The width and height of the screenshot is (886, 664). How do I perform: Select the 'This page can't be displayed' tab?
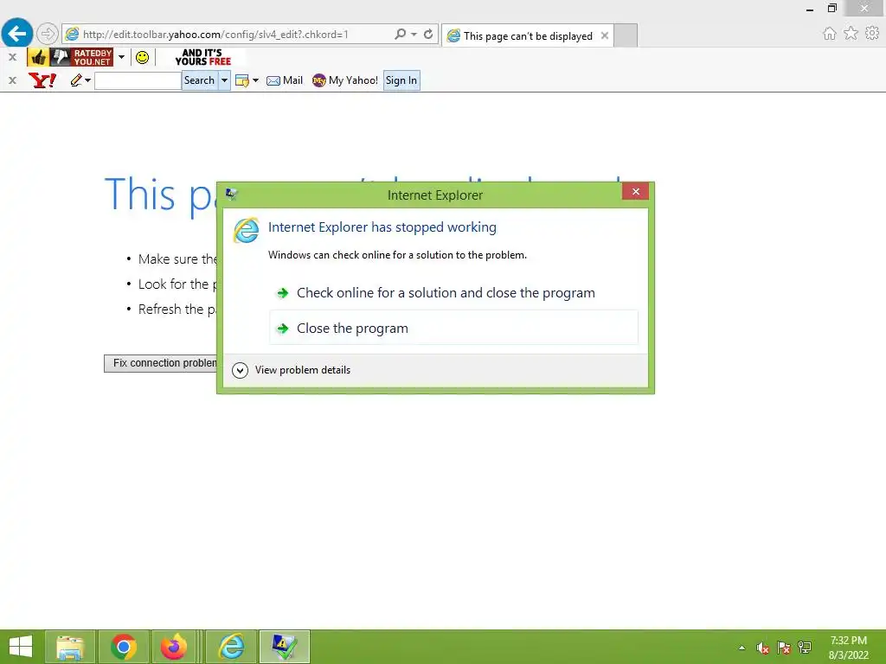528,35
